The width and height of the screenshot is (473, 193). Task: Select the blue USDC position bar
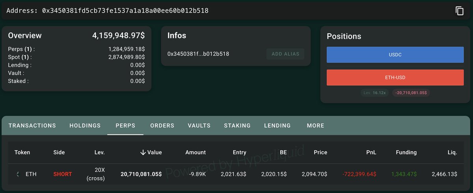coord(395,55)
